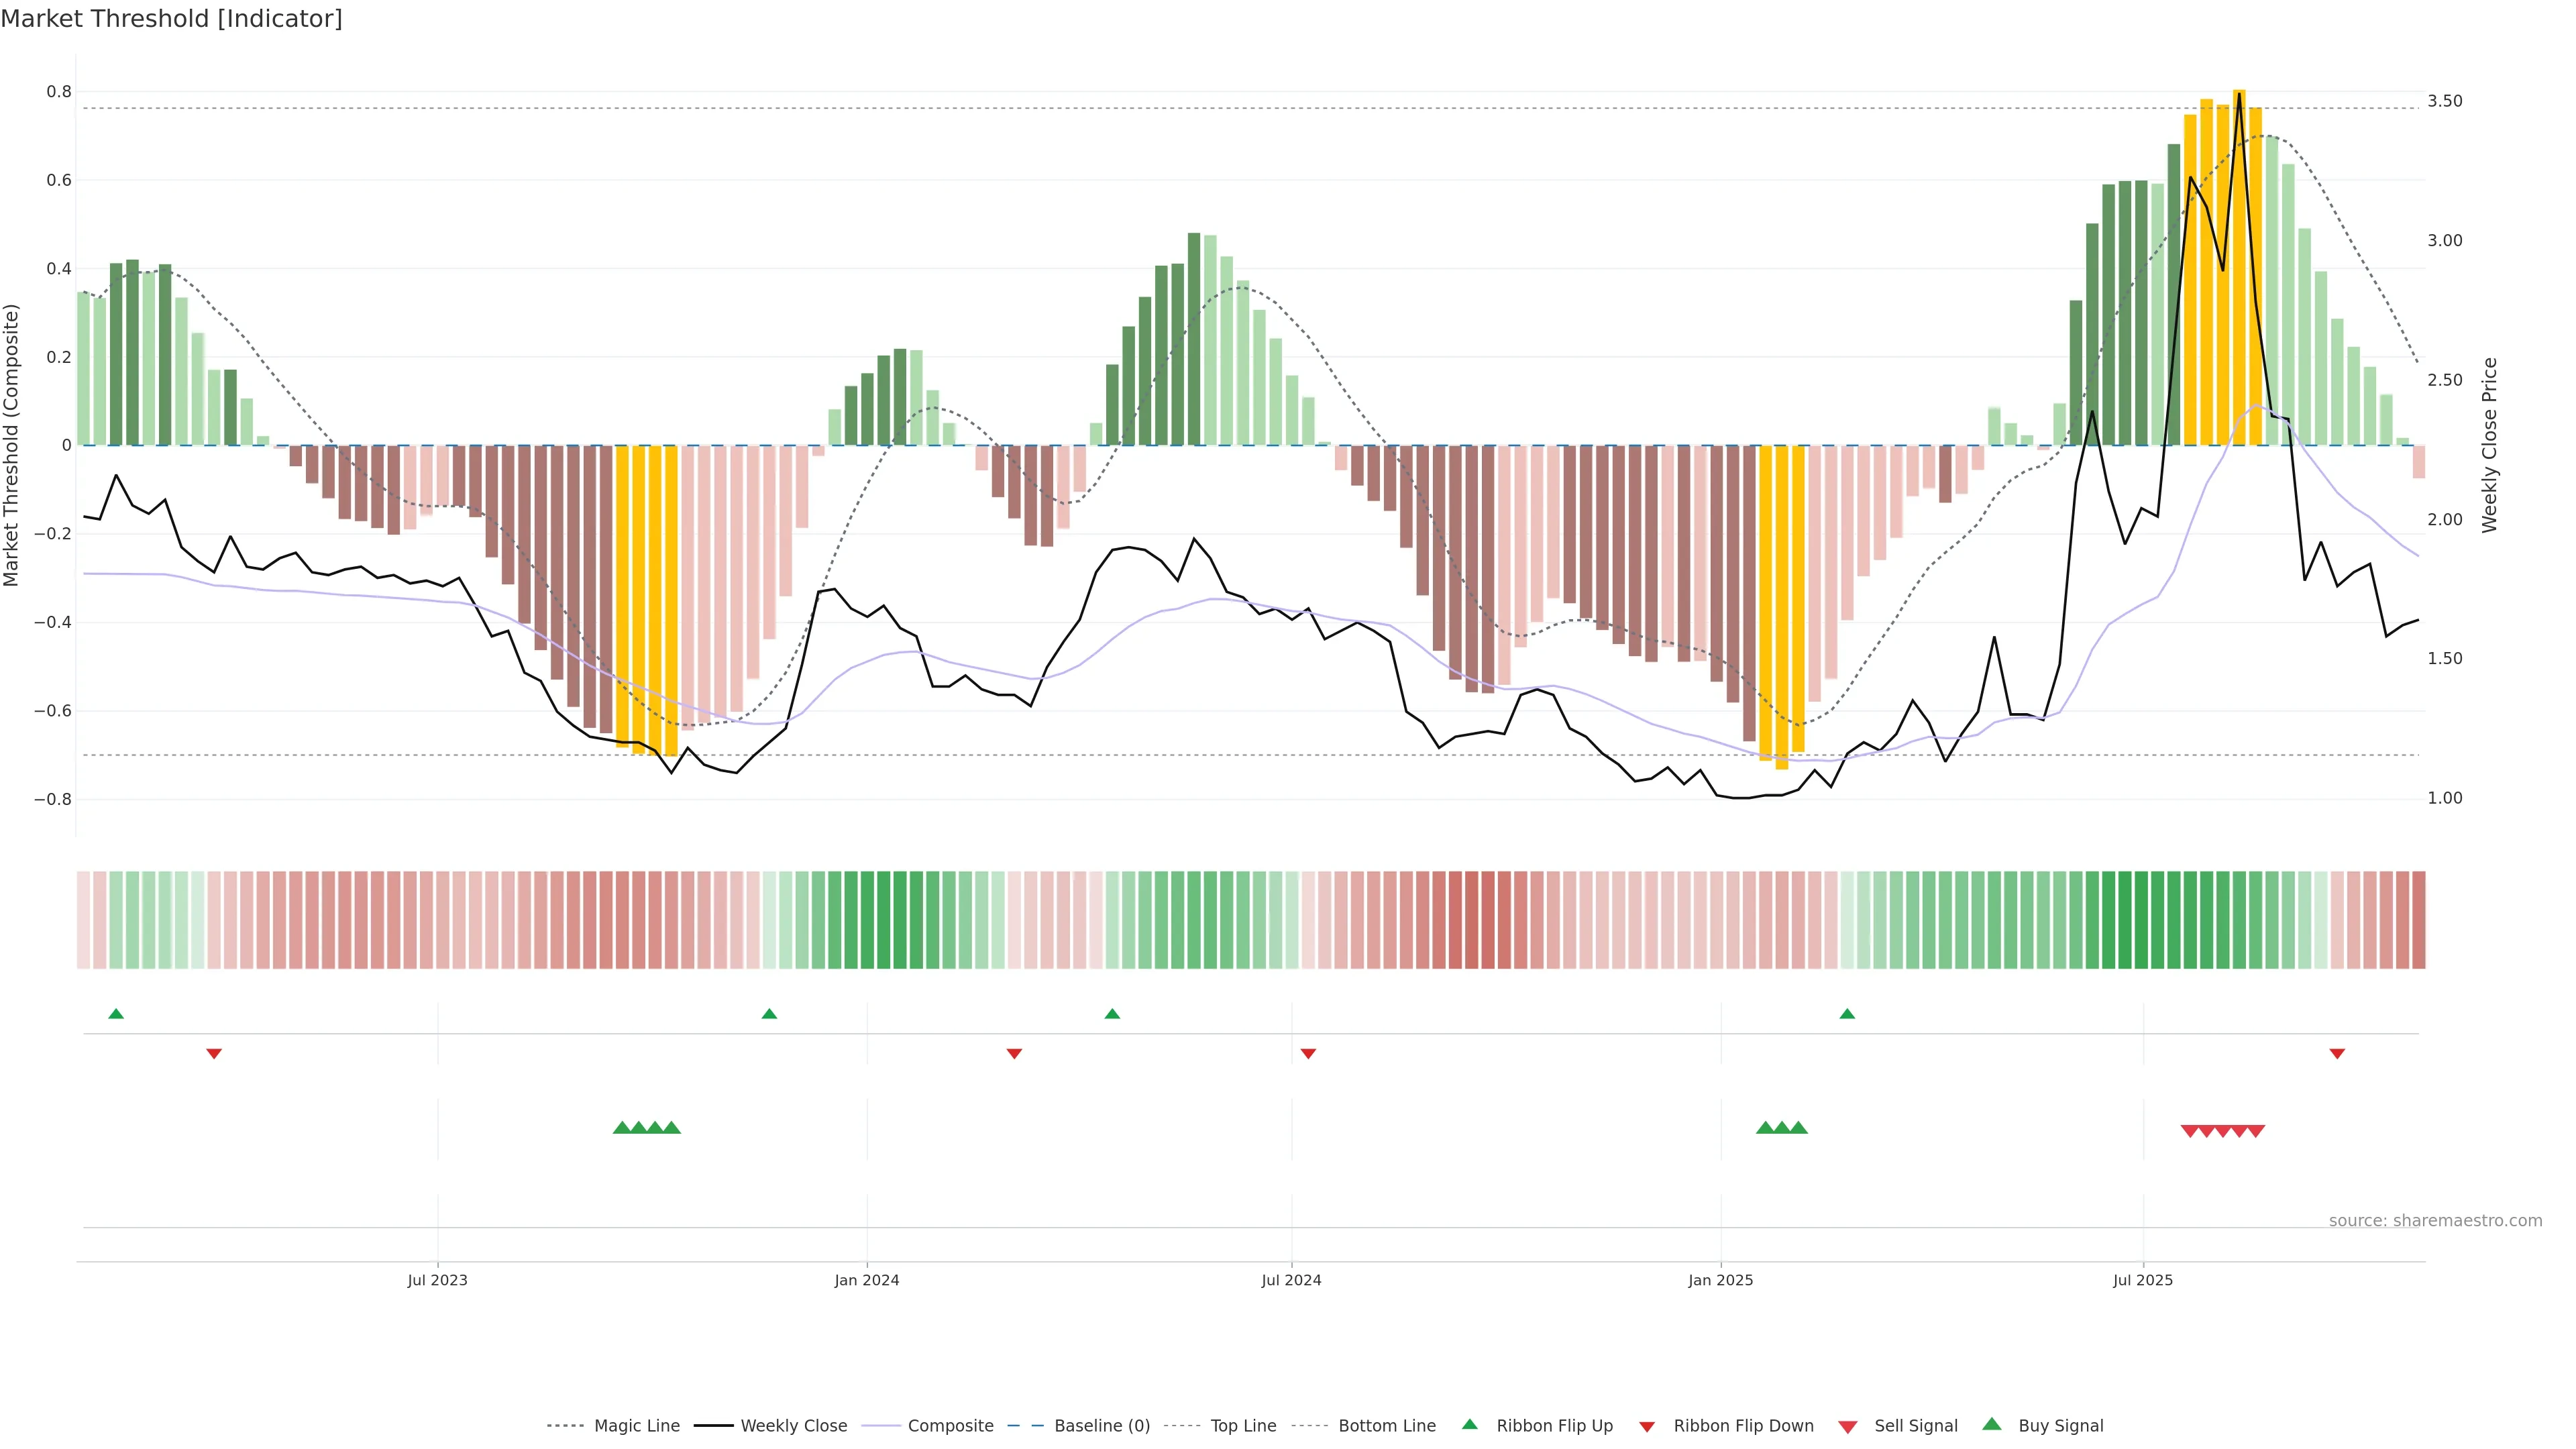2576x1449 pixels.
Task: Click the tallest yellow bar at the 2025 peak
Action: coord(2239,300)
